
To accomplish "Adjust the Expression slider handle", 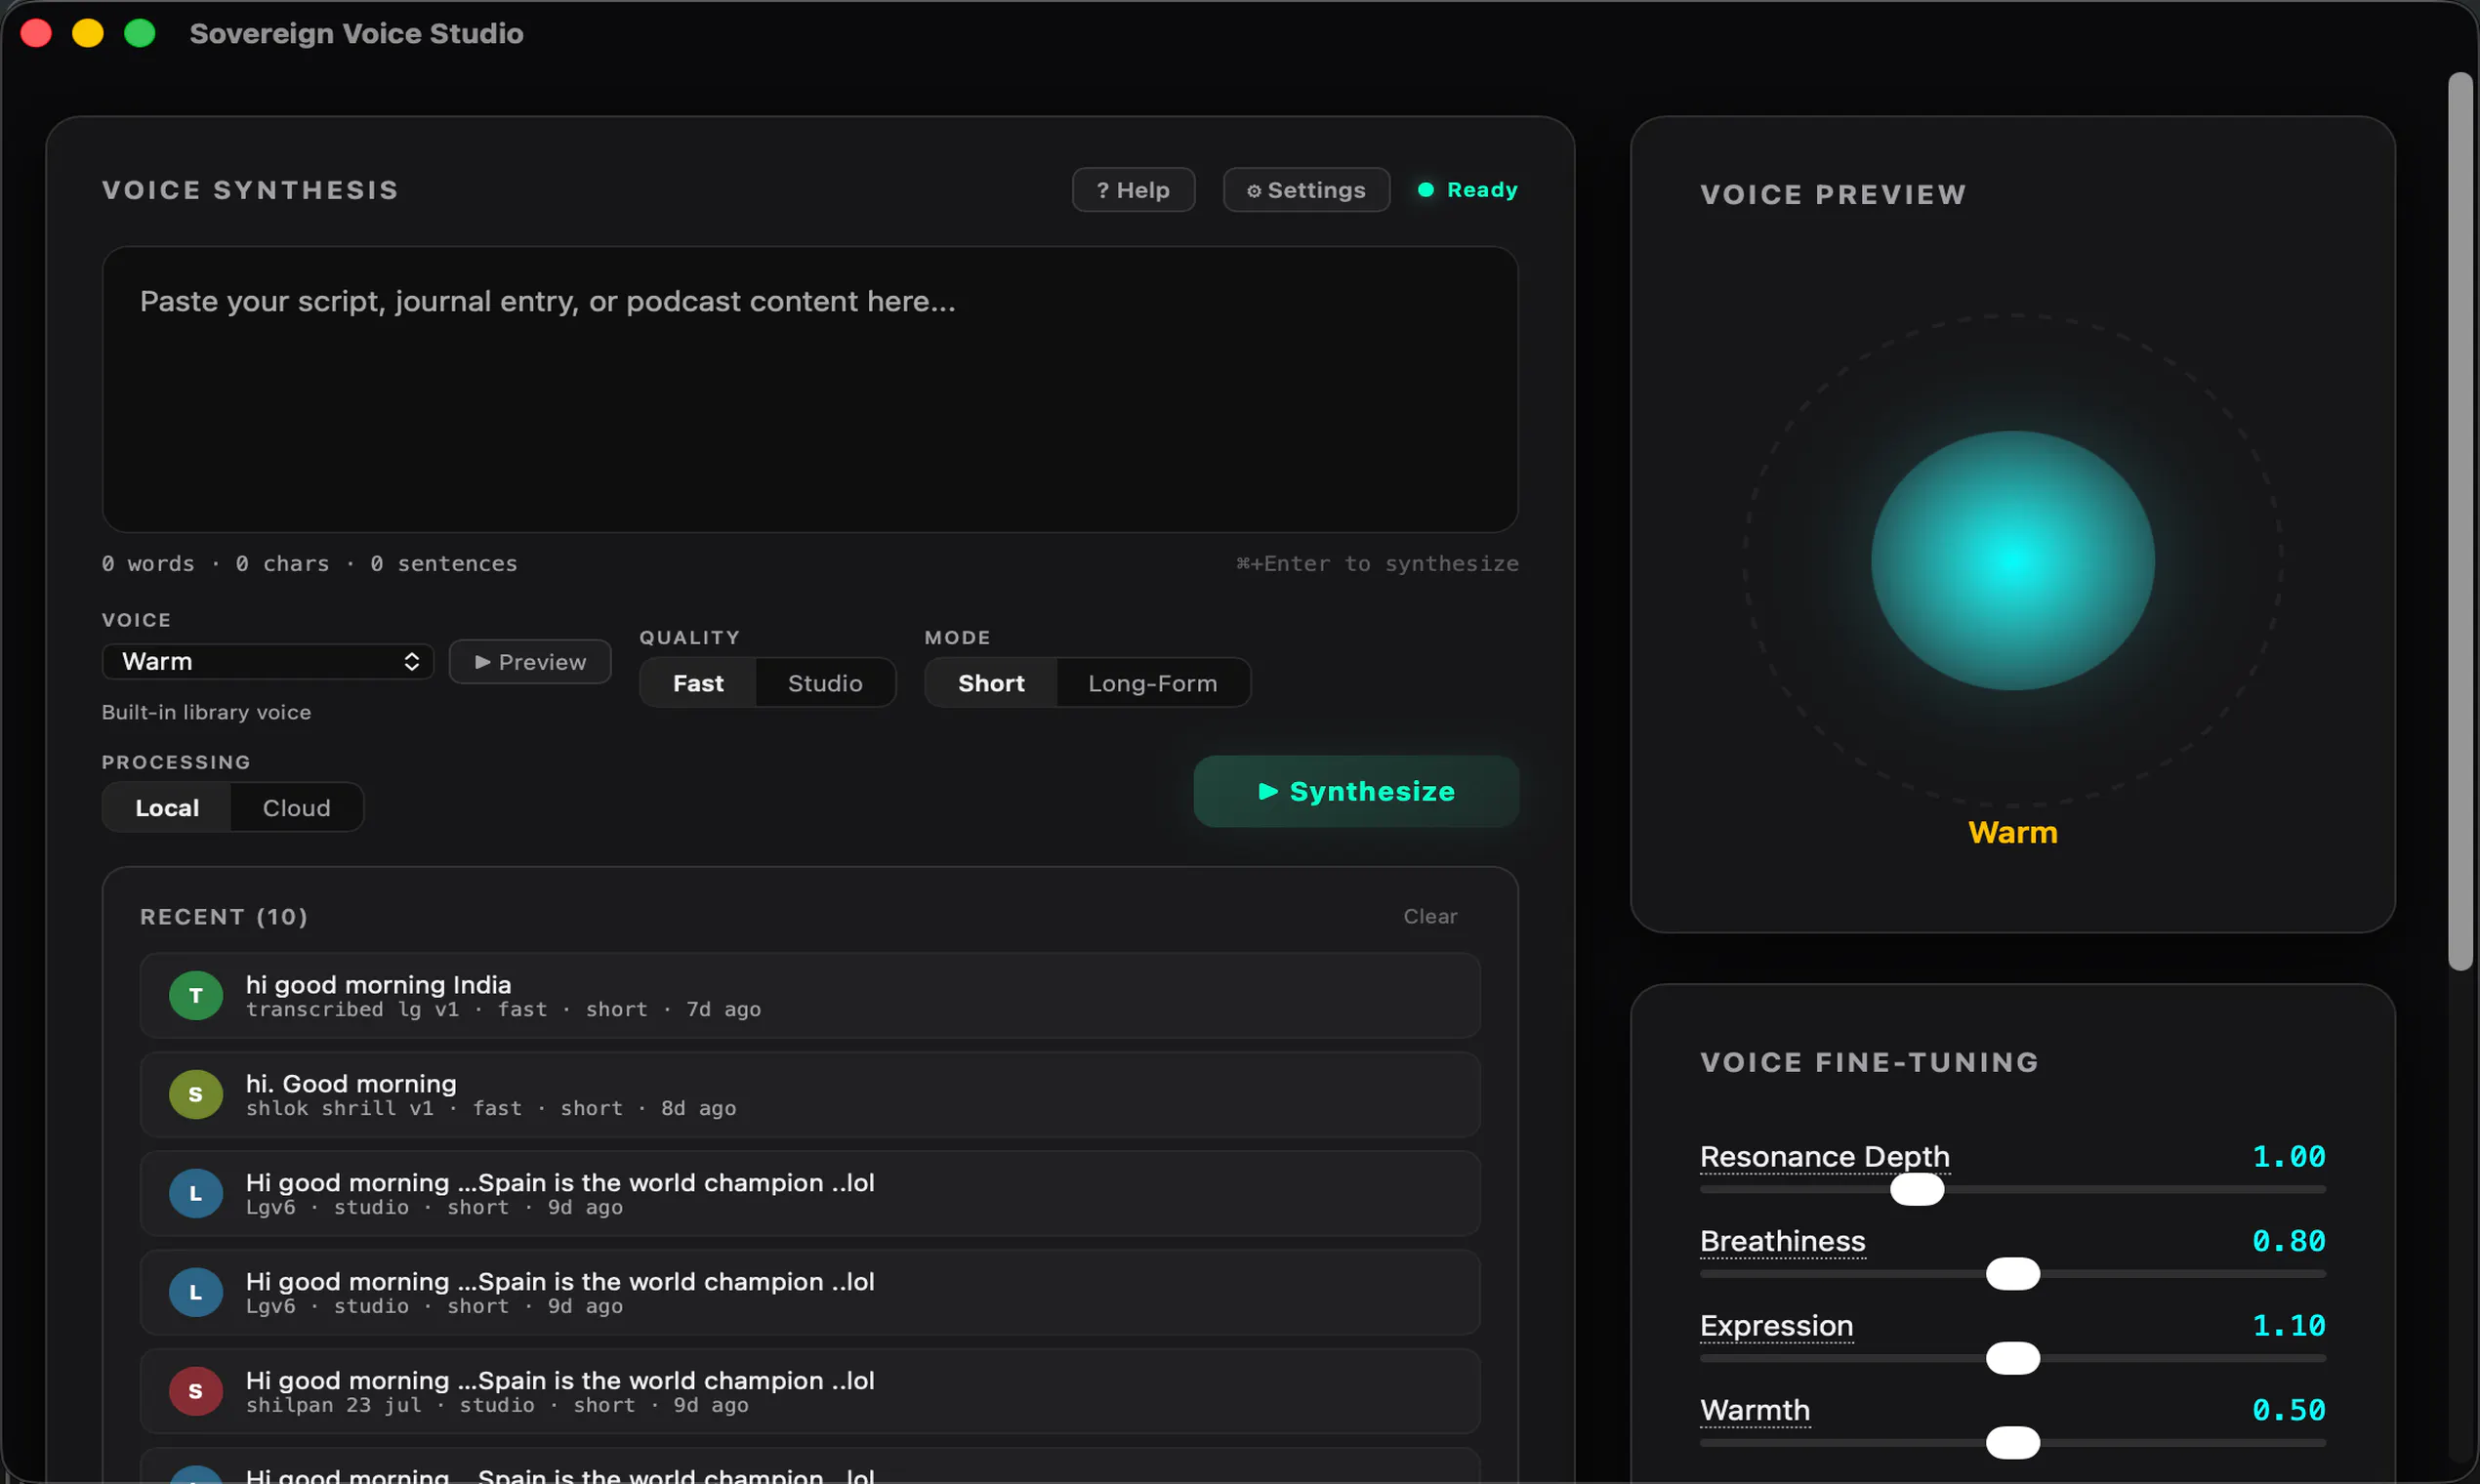I will 2012,1358.
